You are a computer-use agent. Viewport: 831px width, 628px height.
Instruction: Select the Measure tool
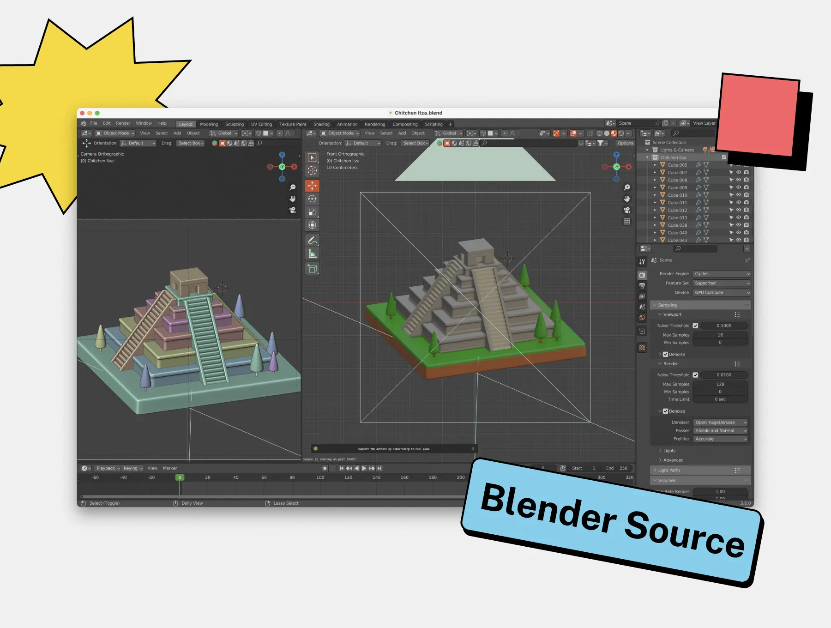coord(313,254)
